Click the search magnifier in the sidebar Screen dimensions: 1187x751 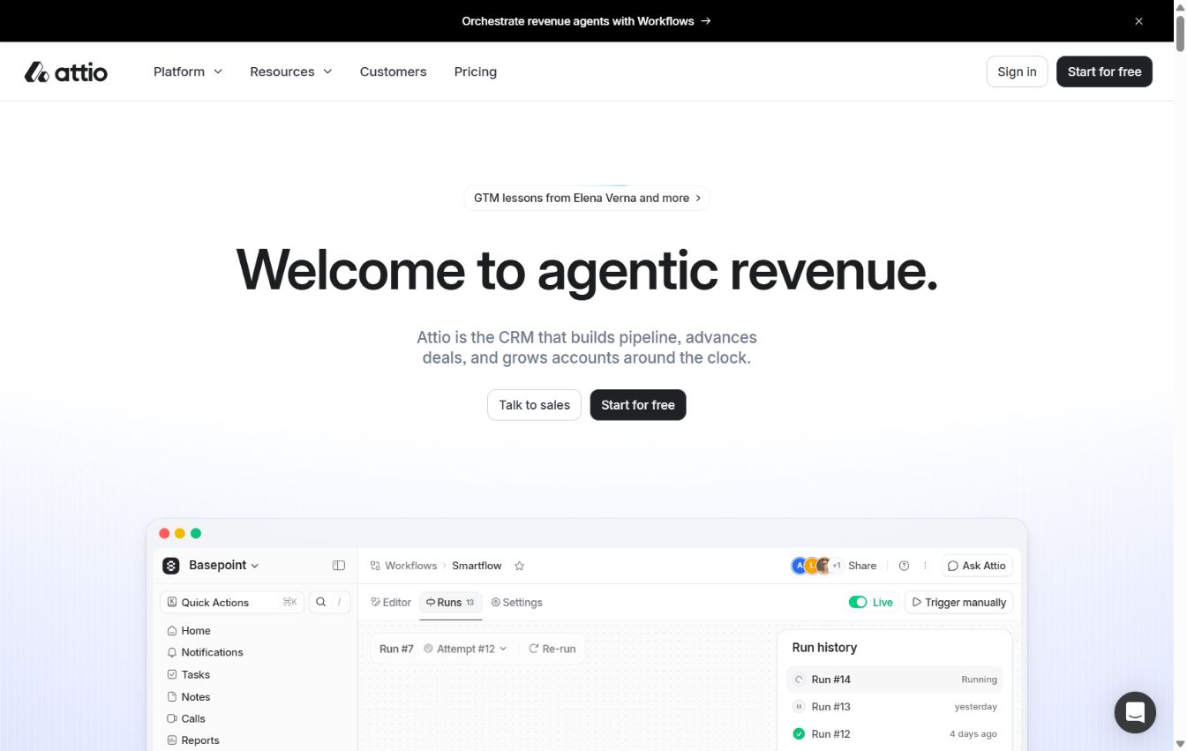[320, 602]
